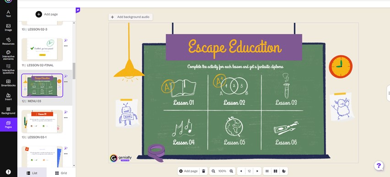Click the magic wand icon on page 14 thumbnail

[x=66, y=148]
